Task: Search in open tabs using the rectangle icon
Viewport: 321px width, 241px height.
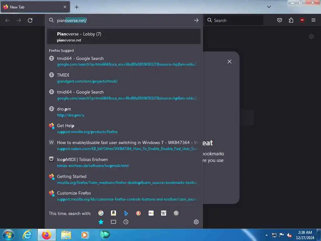Action: (113, 222)
